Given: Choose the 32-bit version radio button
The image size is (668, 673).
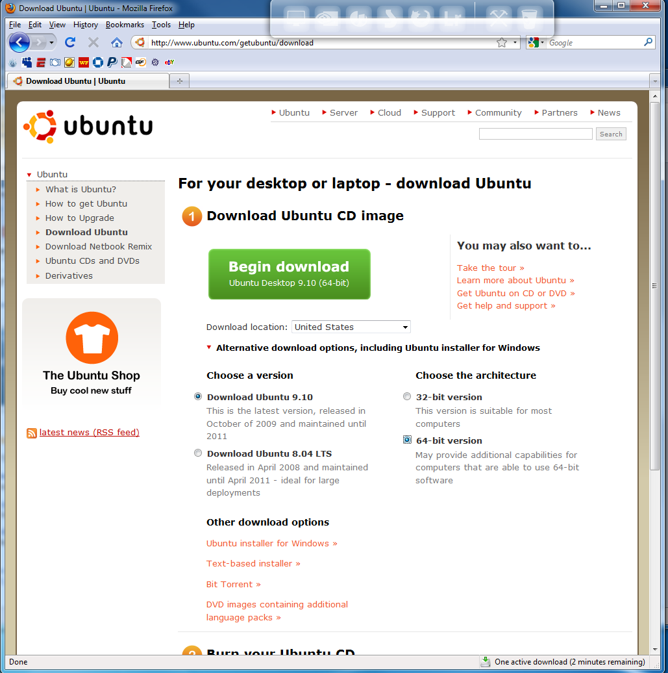Looking at the screenshot, I should [x=407, y=396].
